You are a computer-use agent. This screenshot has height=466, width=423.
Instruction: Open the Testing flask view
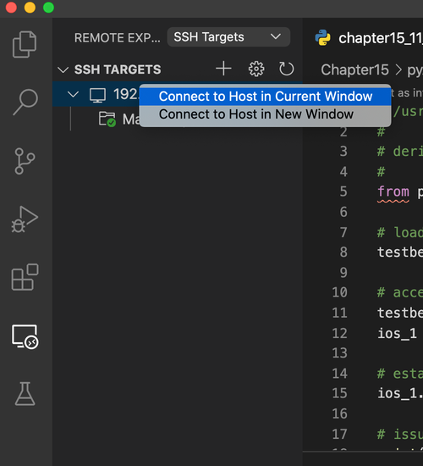tap(25, 394)
